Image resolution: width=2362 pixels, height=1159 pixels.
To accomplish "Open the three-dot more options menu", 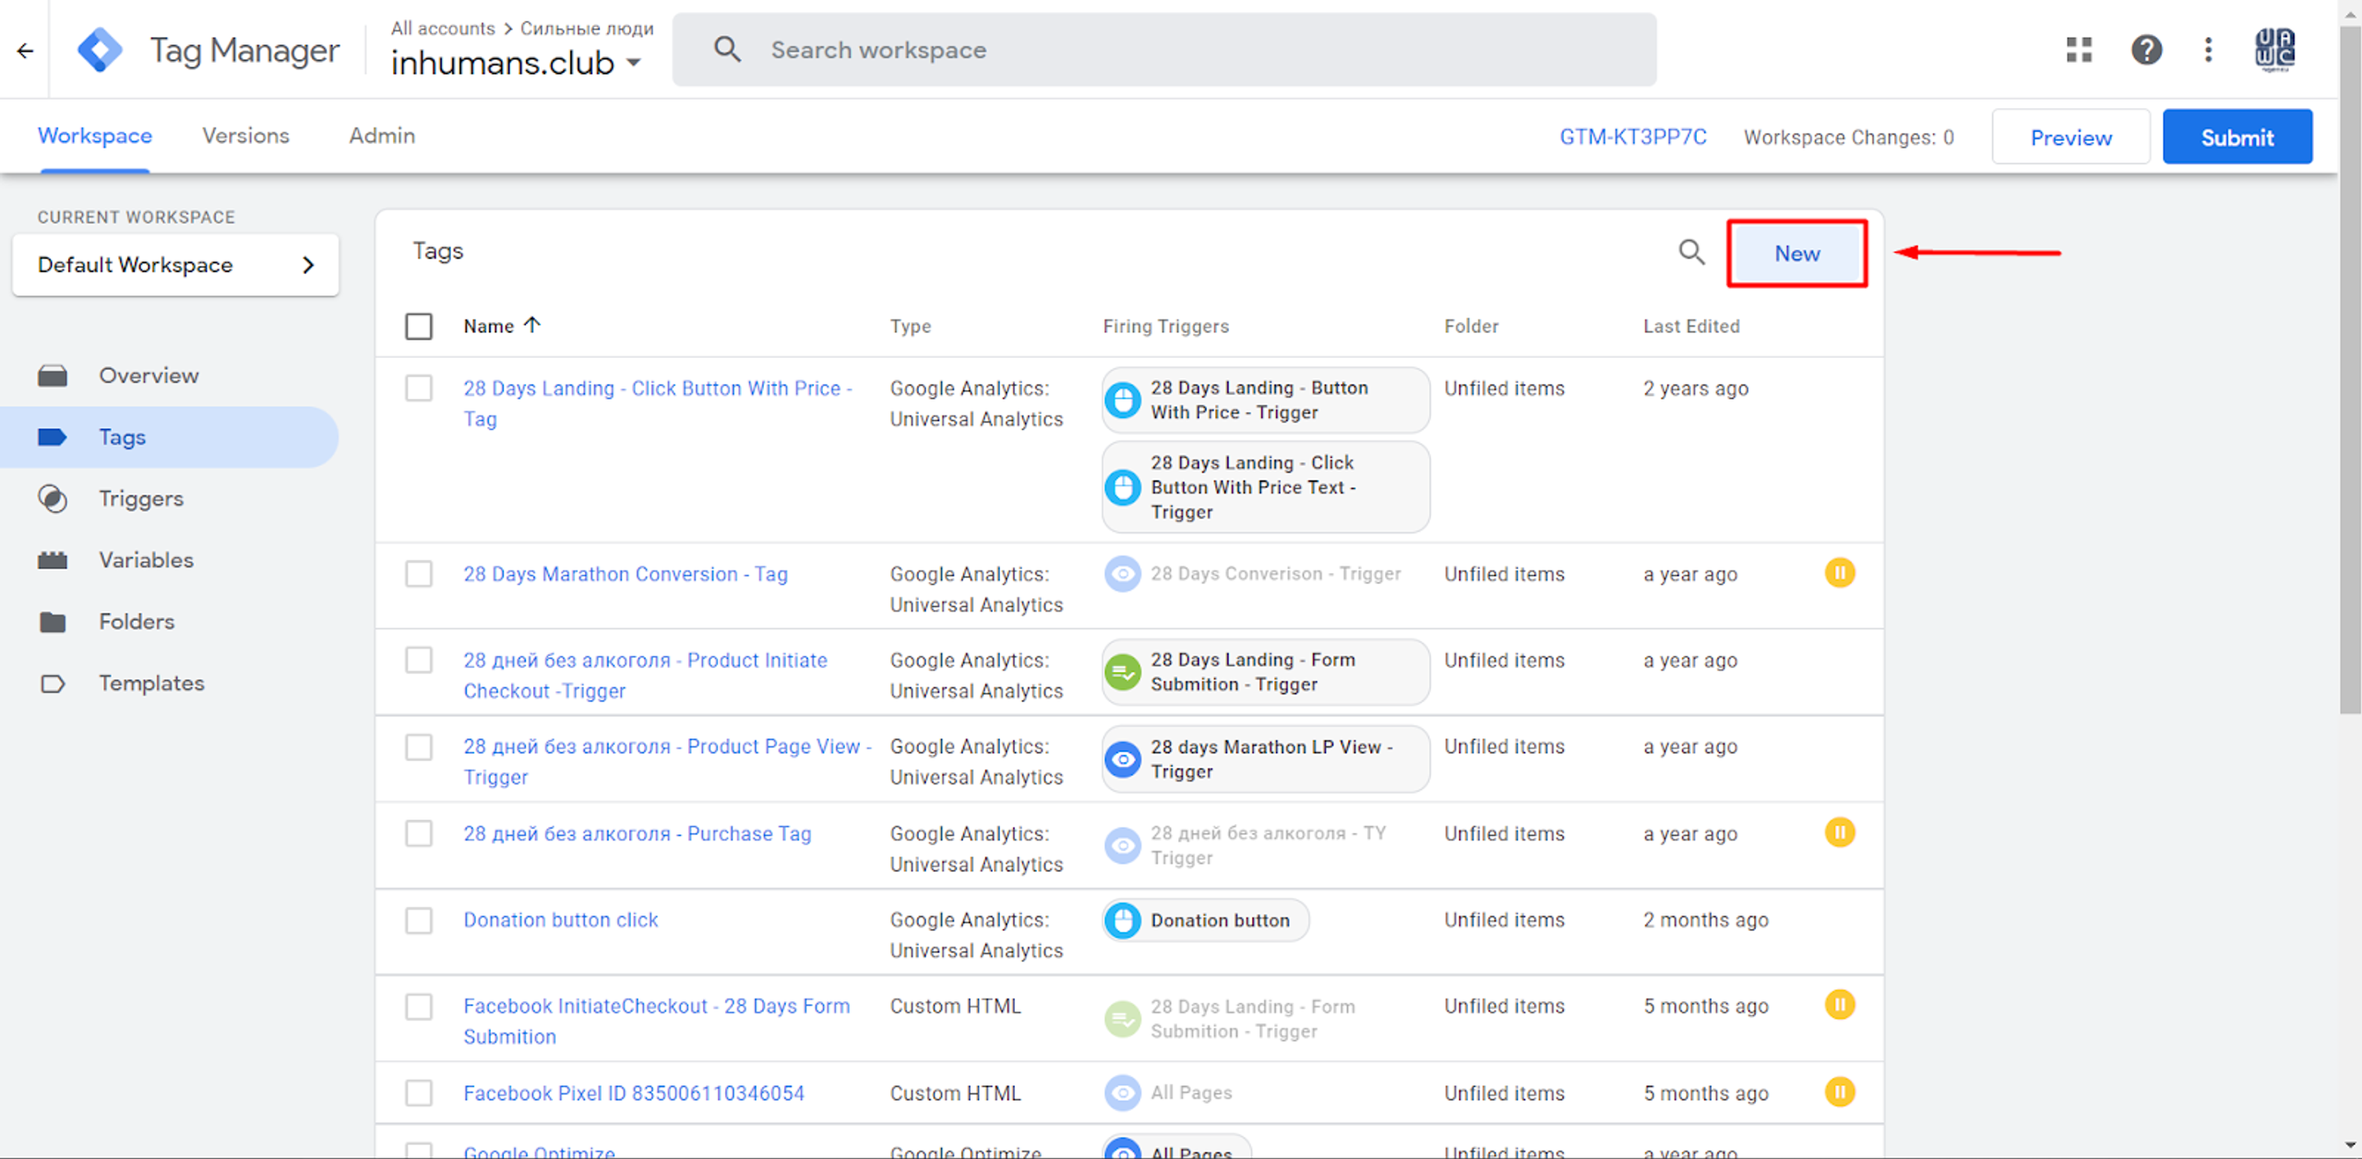I will coord(2208,49).
